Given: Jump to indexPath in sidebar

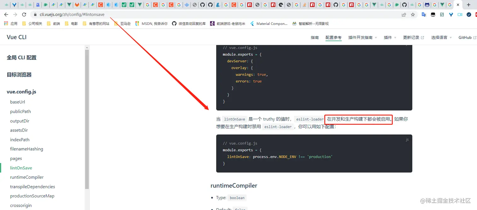Looking at the screenshot, I should 20,139.
